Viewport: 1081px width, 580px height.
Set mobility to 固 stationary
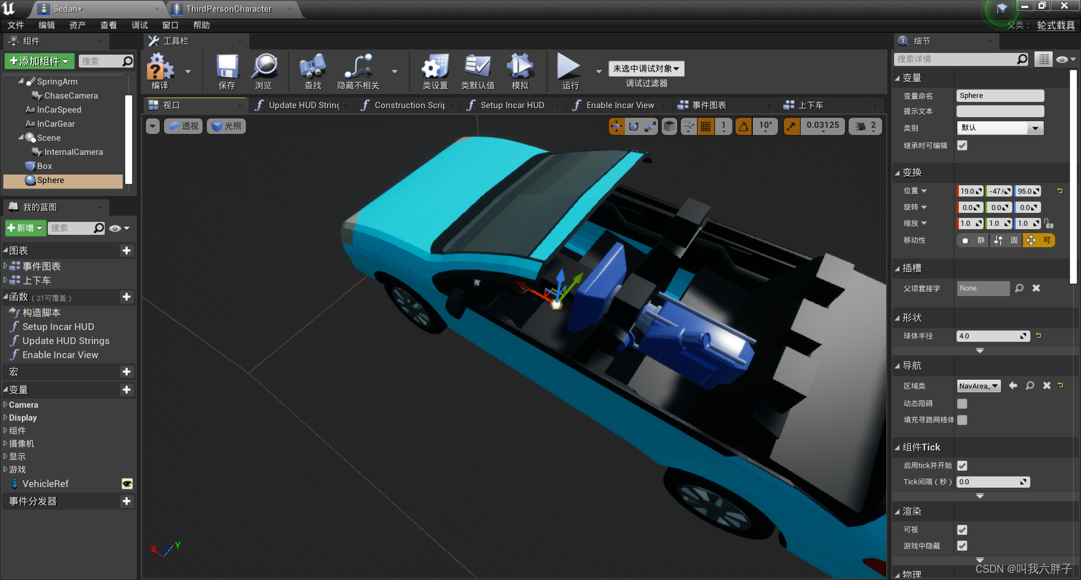1007,240
